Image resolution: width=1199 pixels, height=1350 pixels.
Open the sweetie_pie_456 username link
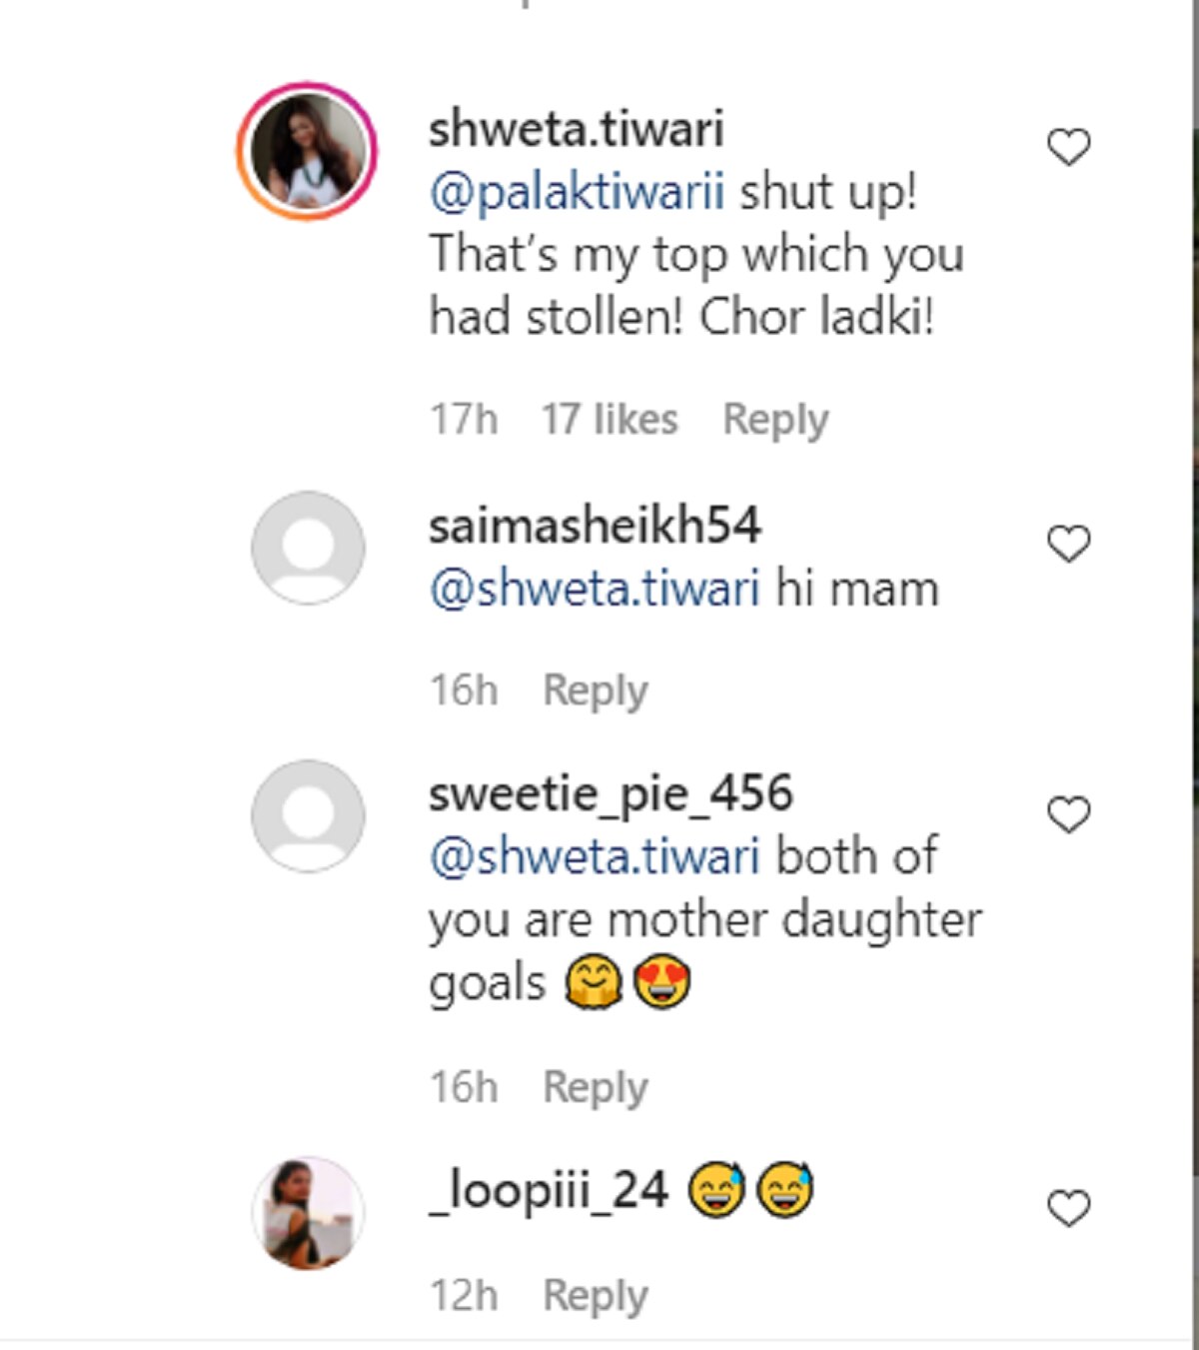point(610,794)
